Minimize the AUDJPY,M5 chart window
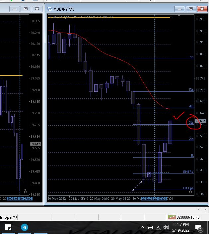The width and height of the screenshot is (209, 234). pos(180,9)
